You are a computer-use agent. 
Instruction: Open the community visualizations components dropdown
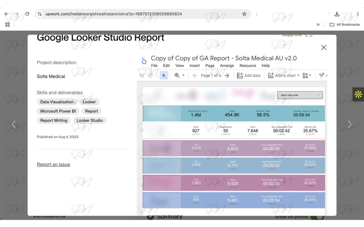(307, 75)
